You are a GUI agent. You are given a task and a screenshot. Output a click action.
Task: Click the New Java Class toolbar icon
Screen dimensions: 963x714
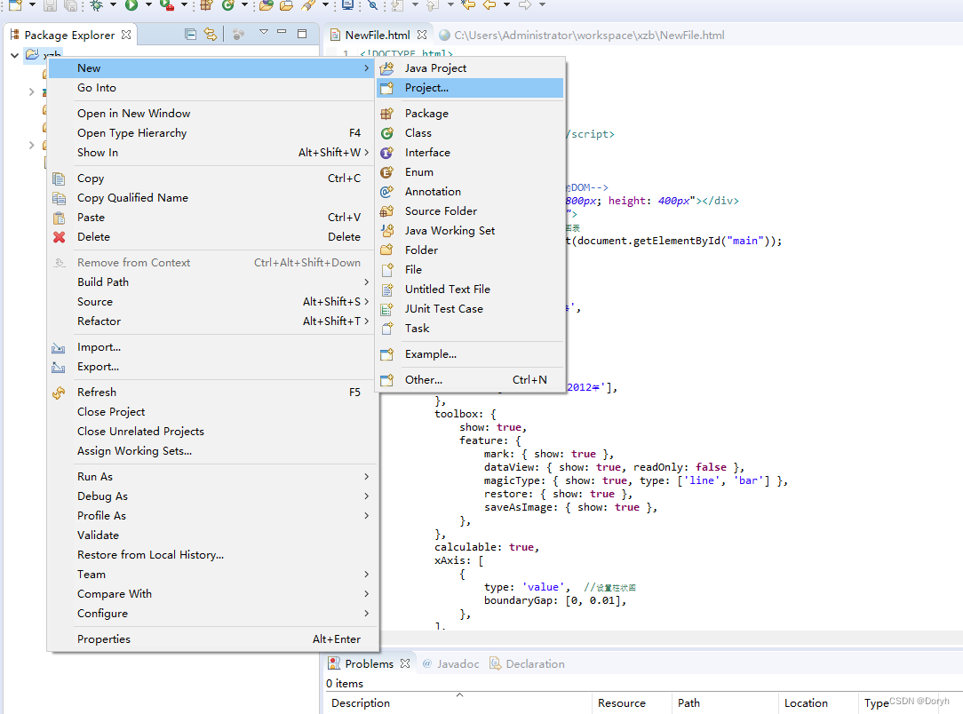tap(227, 5)
